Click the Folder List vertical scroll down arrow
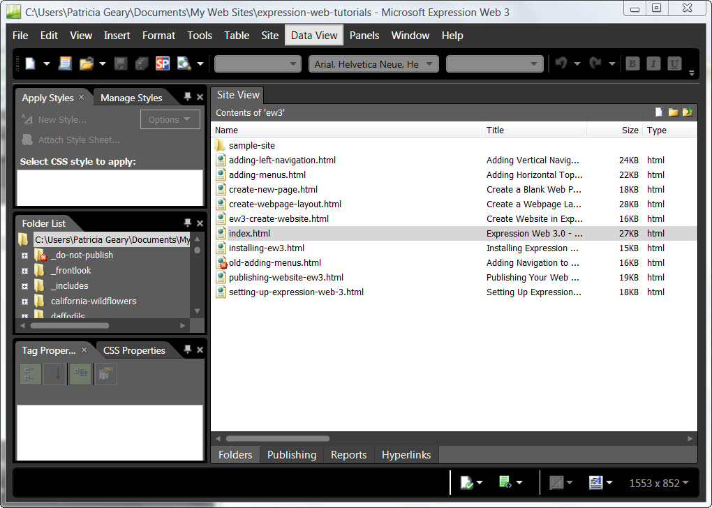Screen dimensions: 712x508 197,311
